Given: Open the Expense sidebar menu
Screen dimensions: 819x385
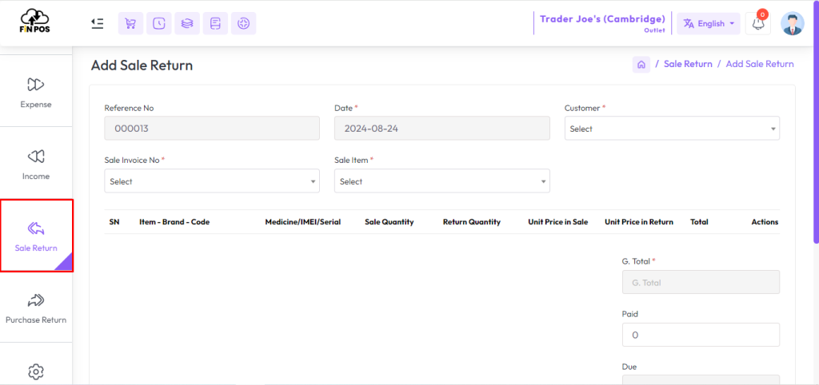Looking at the screenshot, I should 36,93.
